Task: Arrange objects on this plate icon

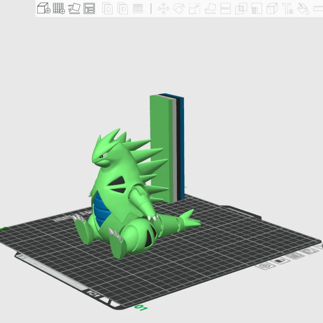Action: (295, 256)
